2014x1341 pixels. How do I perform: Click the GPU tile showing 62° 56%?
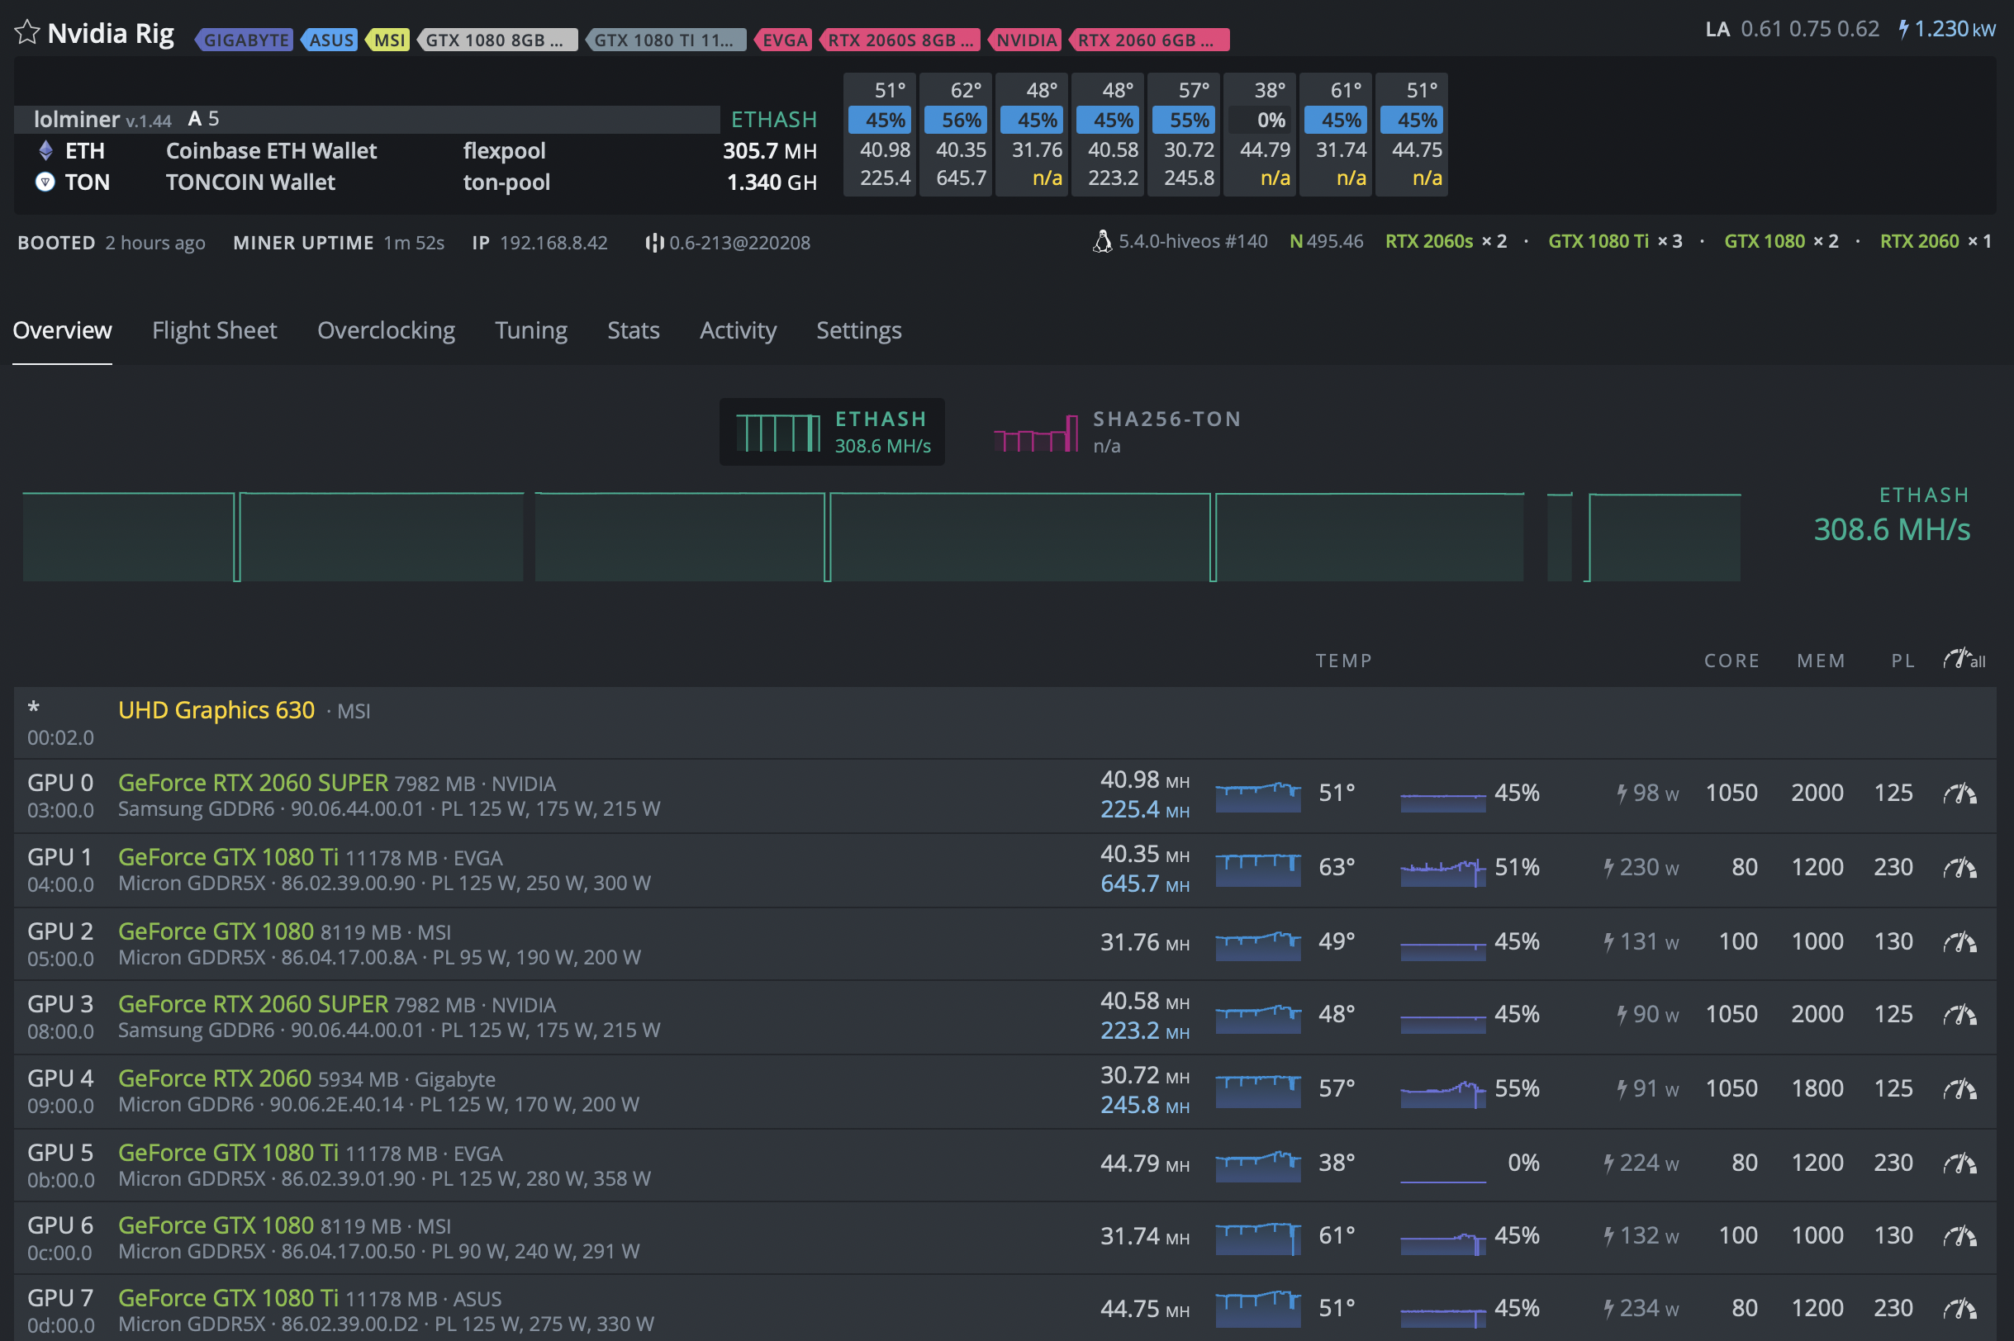[x=956, y=135]
